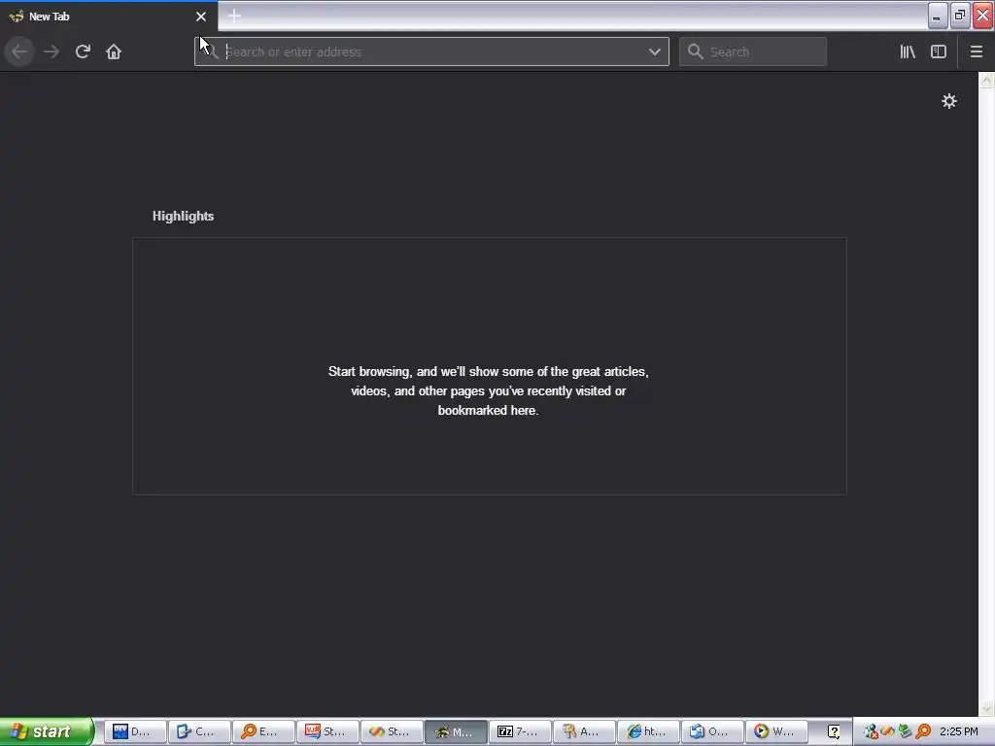Go forward with the forward arrow
Image resolution: width=995 pixels, height=746 pixels.
pos(51,51)
